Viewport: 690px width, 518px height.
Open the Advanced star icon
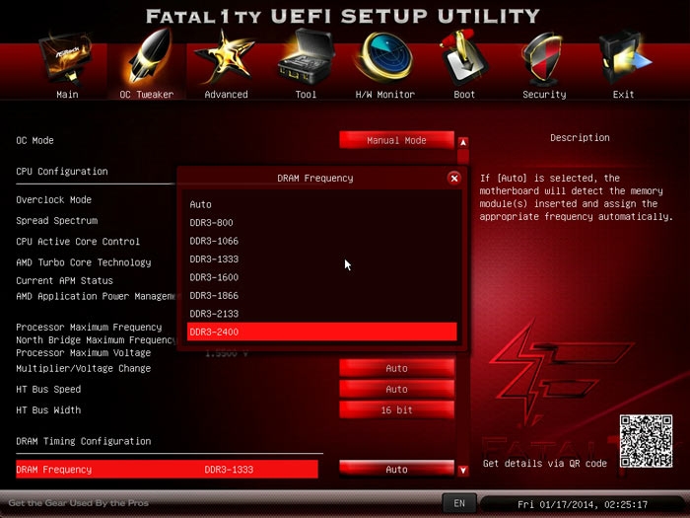click(226, 58)
